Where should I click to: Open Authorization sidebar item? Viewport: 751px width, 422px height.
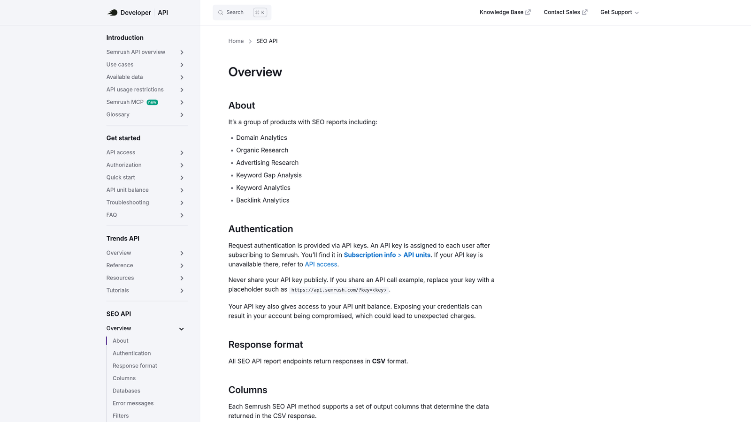point(124,165)
